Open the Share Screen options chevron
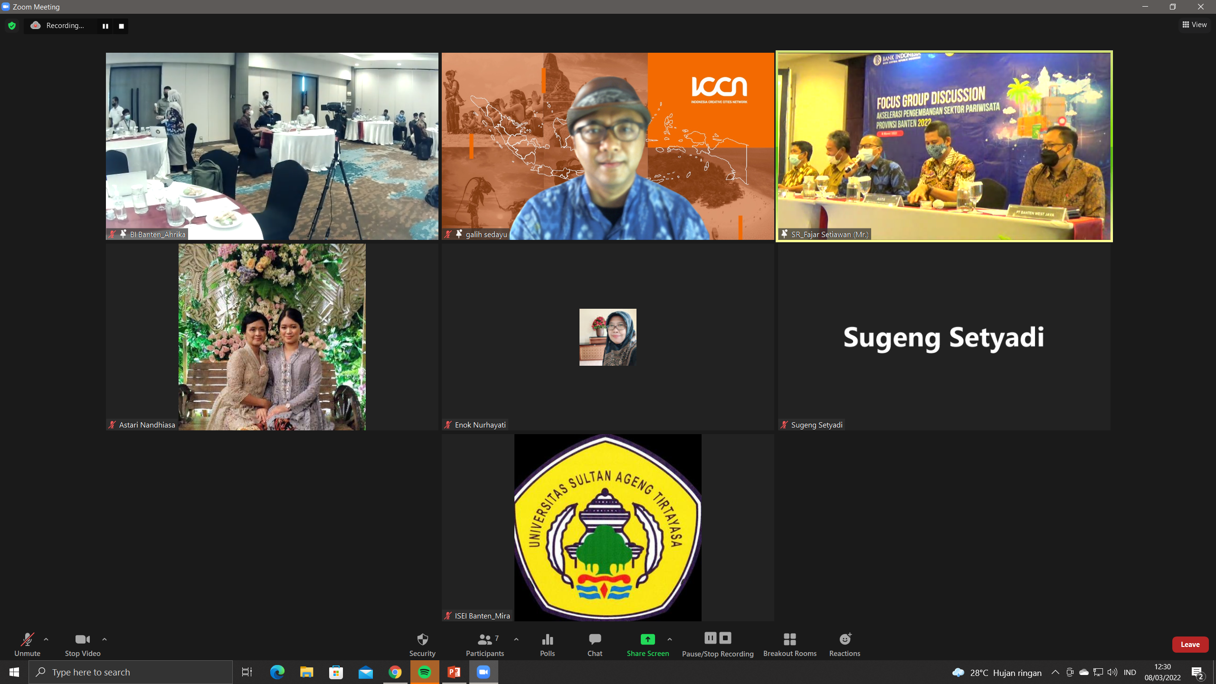1216x684 pixels. pos(669,639)
